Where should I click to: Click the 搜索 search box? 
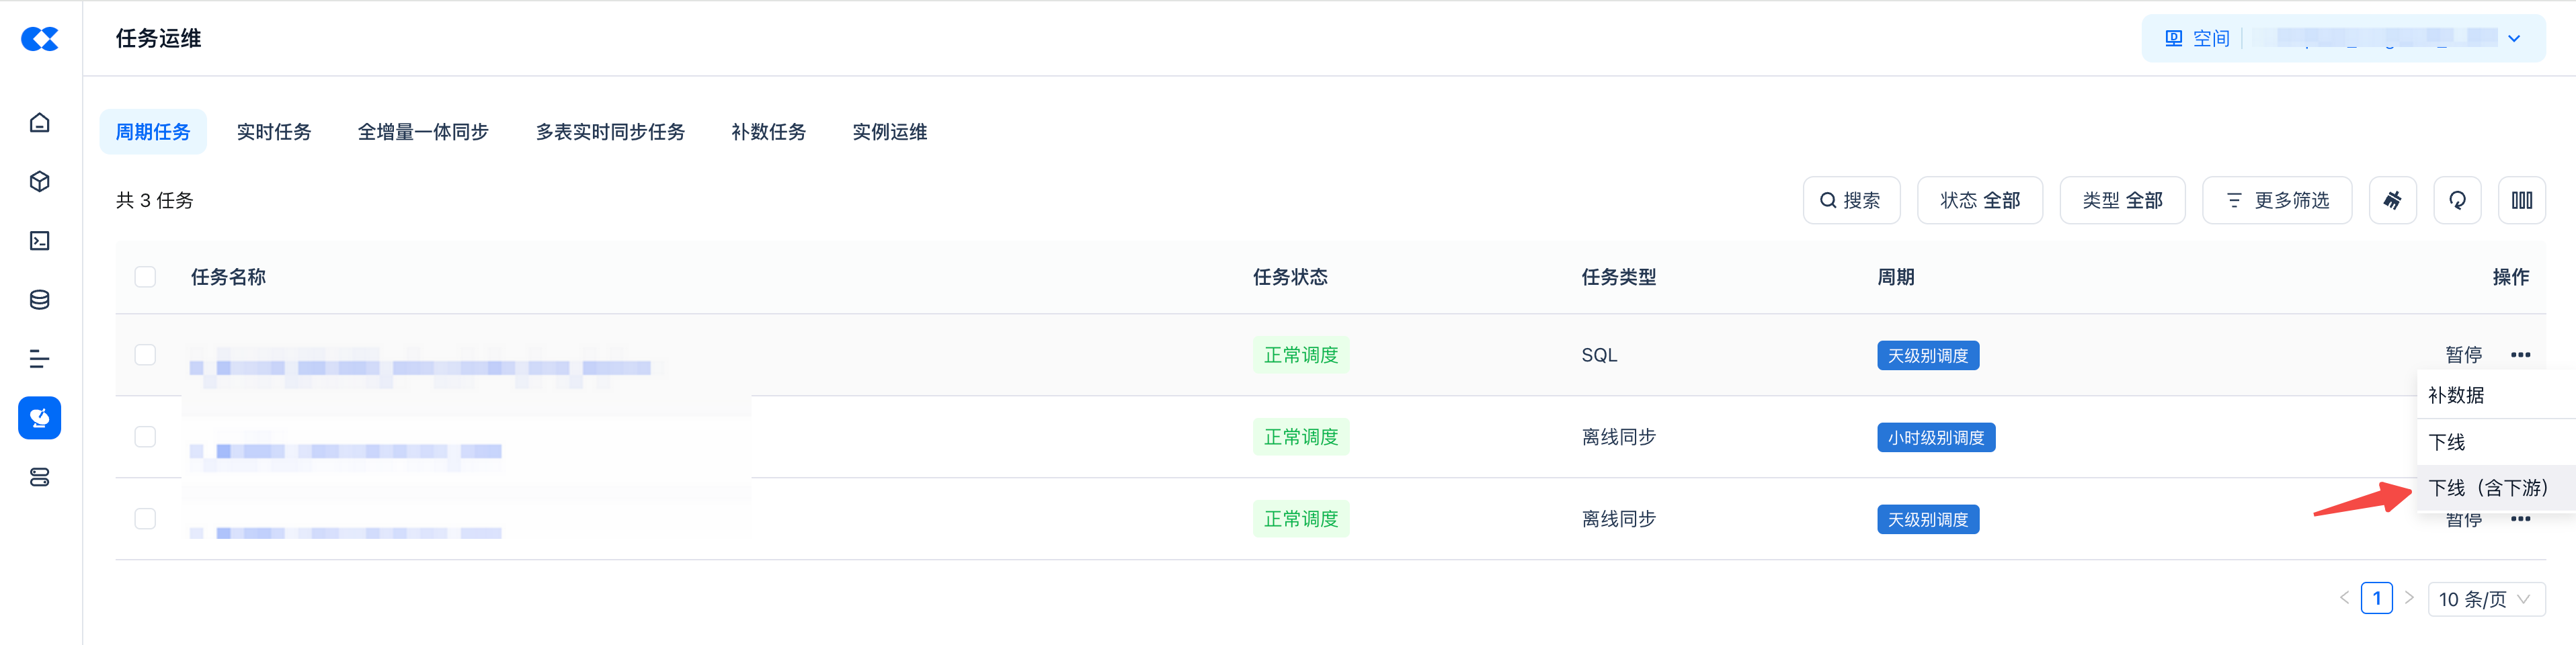1850,201
